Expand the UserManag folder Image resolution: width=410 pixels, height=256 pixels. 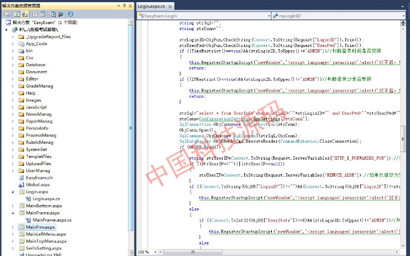point(13,171)
